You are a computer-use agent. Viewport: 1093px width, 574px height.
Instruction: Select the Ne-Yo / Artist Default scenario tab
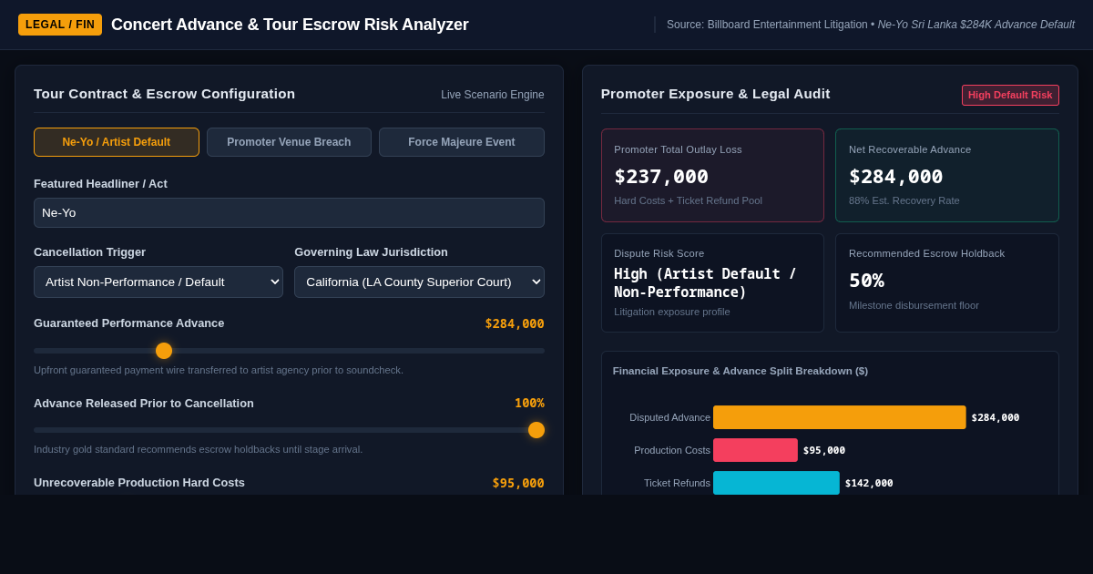[117, 142]
